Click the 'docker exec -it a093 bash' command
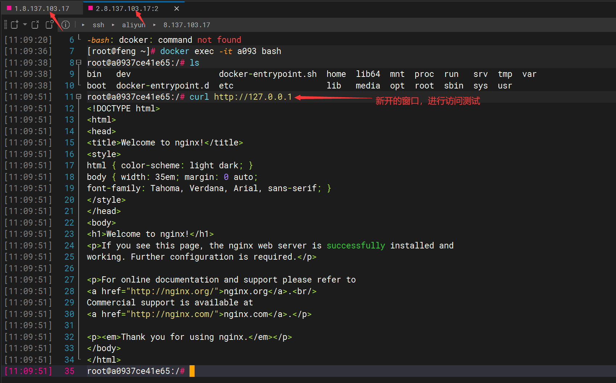This screenshot has width=616, height=383. point(221,51)
